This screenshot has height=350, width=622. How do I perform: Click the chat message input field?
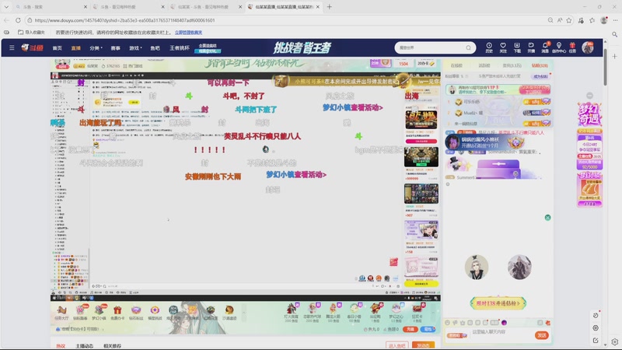point(501,332)
